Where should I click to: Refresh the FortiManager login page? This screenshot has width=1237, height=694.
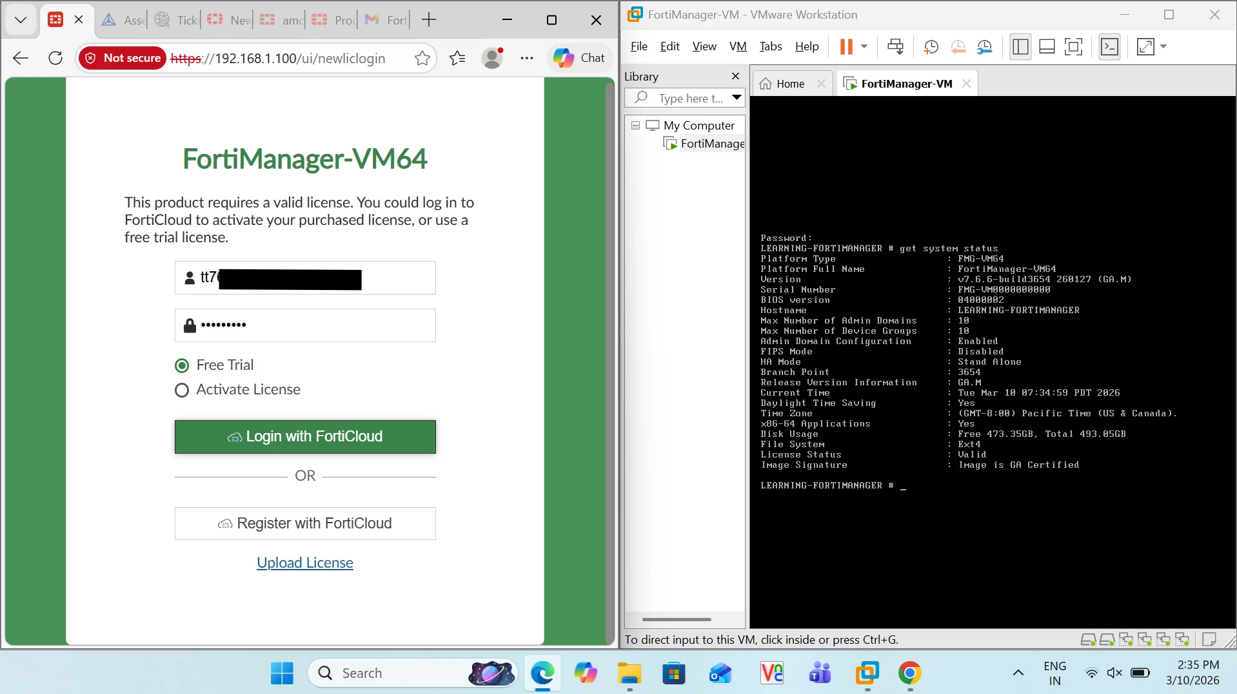pos(55,58)
